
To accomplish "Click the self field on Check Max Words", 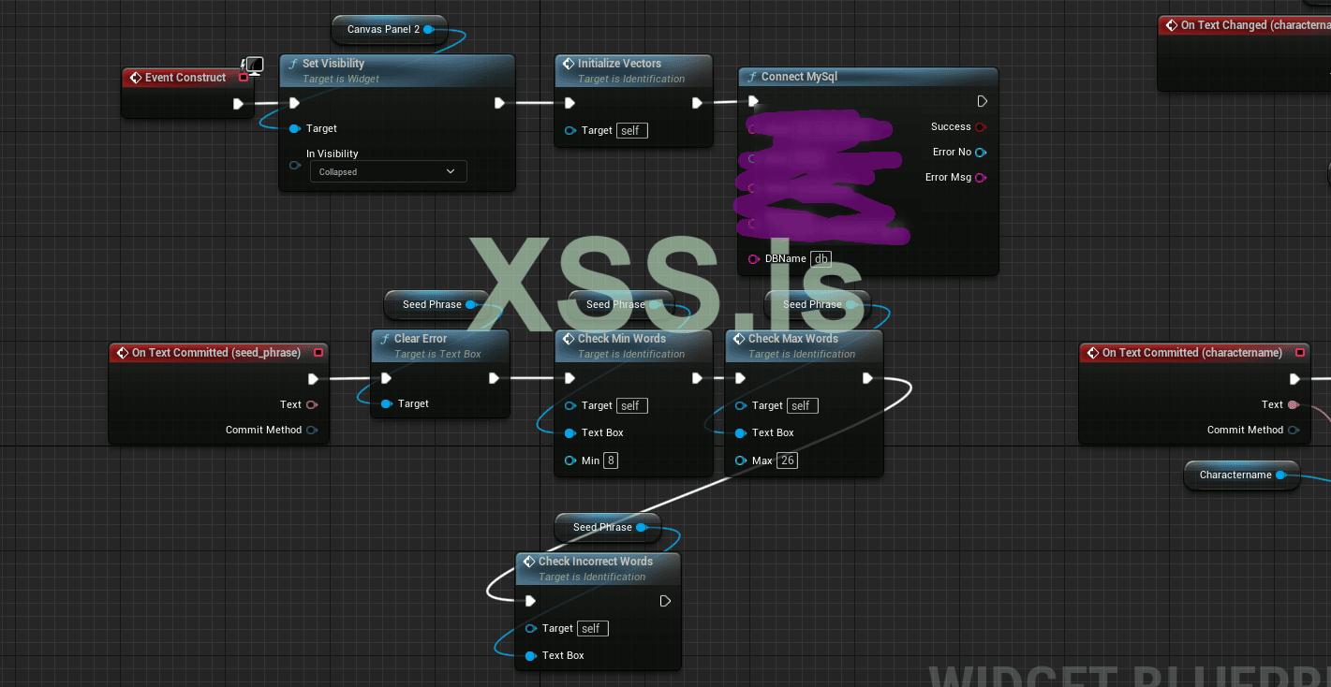I will point(803,405).
